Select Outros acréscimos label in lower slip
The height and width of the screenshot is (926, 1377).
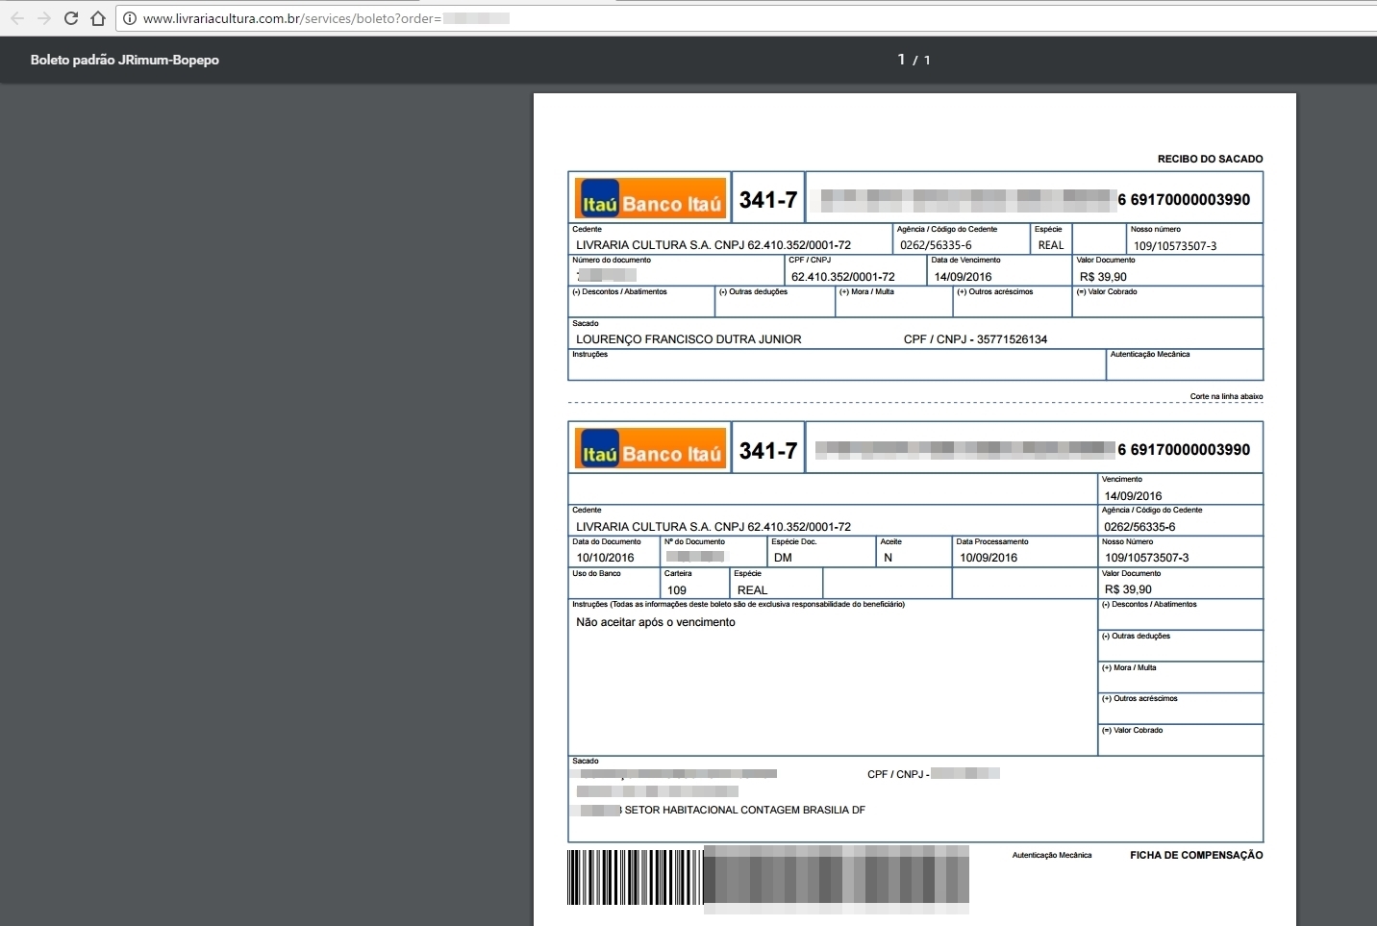(1139, 698)
